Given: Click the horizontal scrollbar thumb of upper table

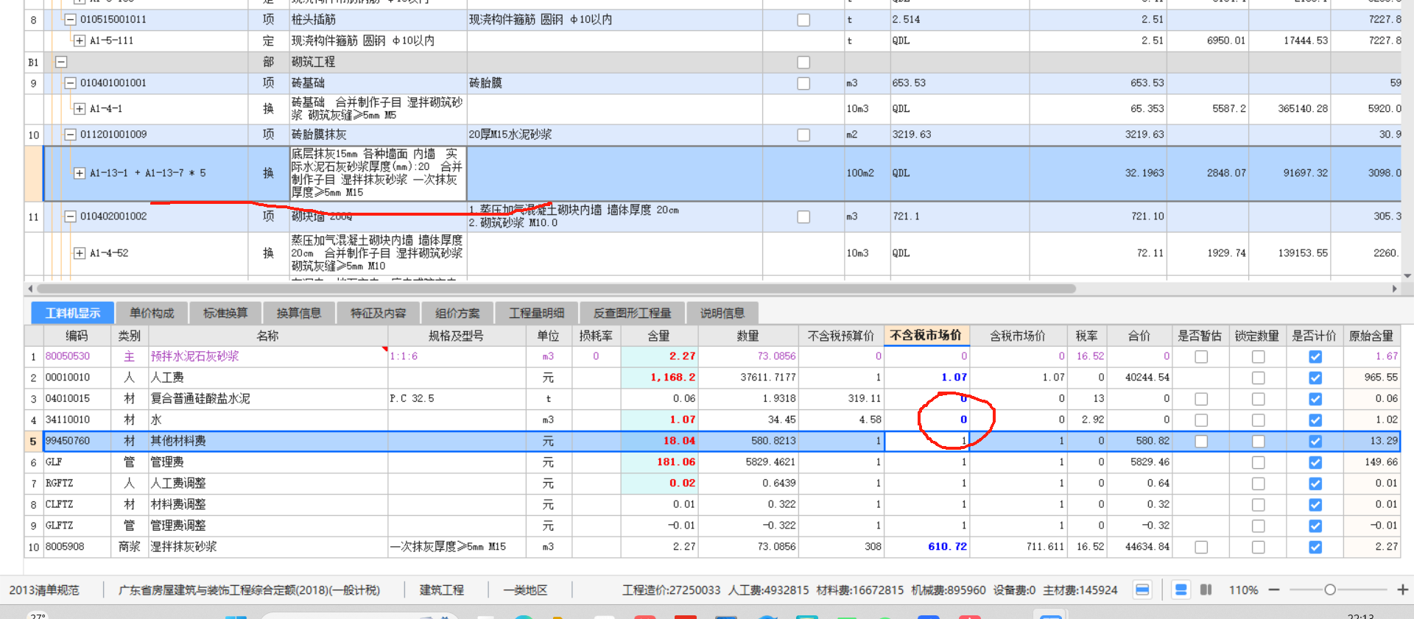Looking at the screenshot, I should [x=556, y=289].
